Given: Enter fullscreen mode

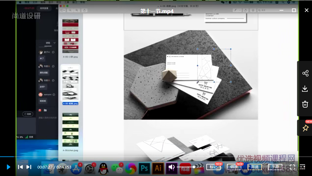Looking at the screenshot, I should 292,167.
